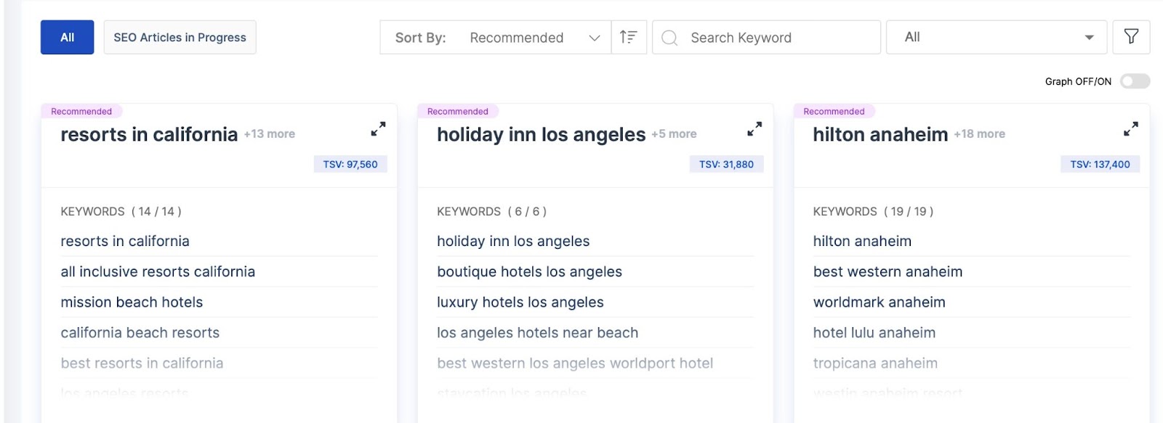Viewport: 1163px width, 423px height.
Task: Click the search magnifier icon
Action: pyautogui.click(x=669, y=38)
